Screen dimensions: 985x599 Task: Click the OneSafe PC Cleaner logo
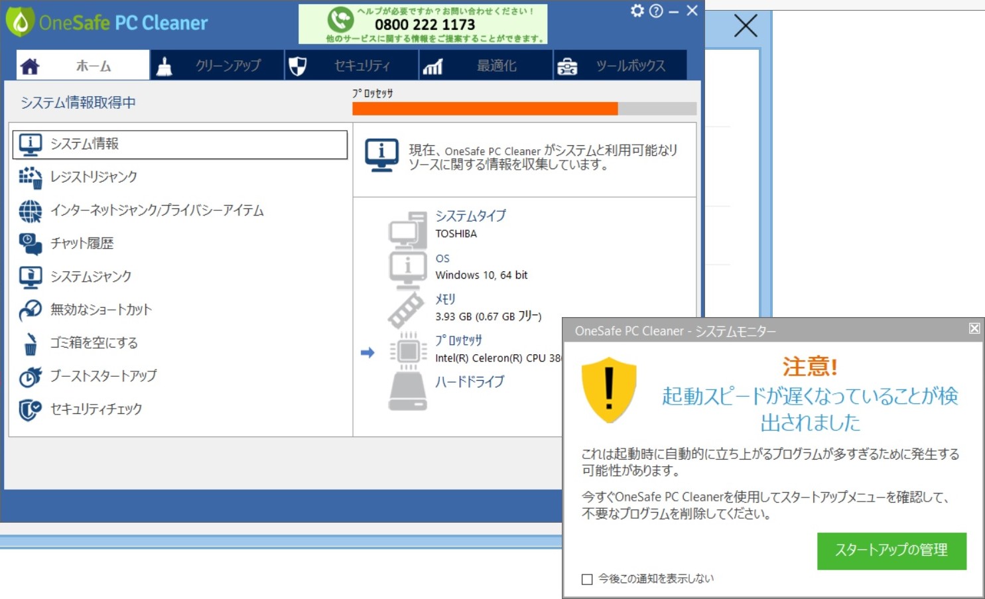coord(107,22)
